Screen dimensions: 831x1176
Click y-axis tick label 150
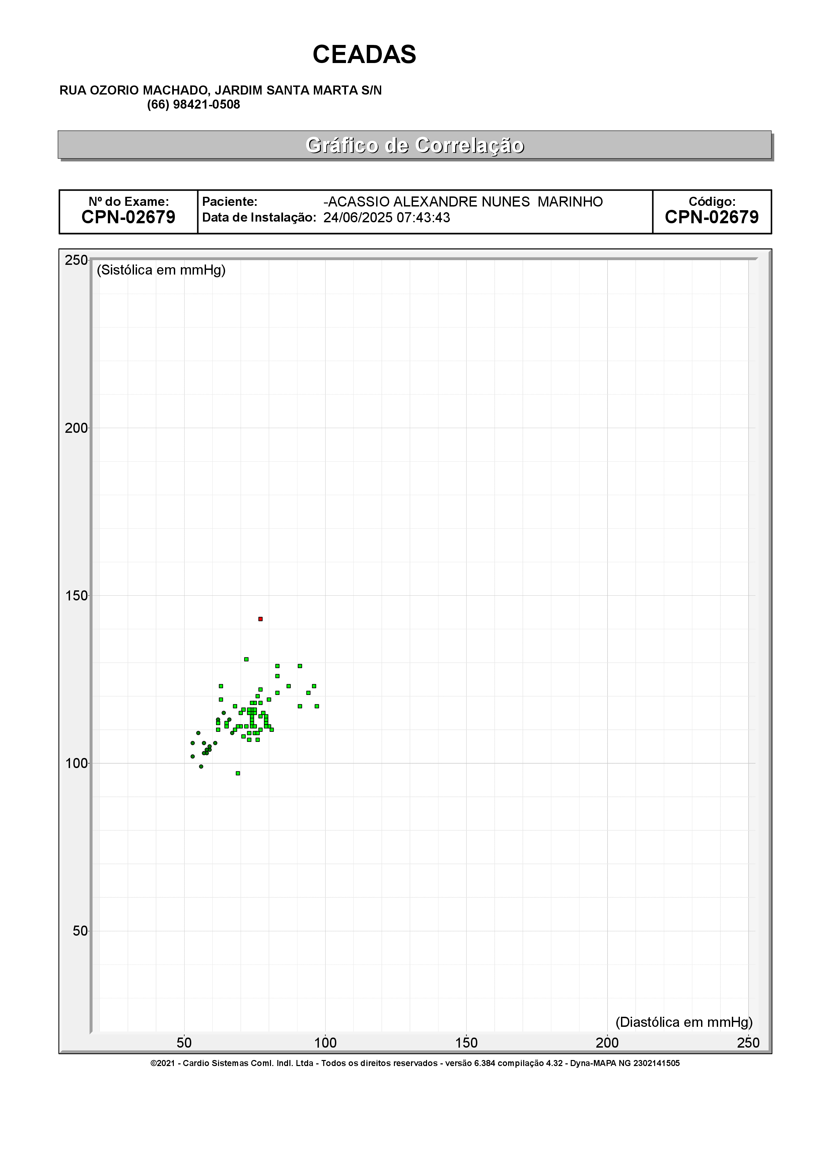77,596
